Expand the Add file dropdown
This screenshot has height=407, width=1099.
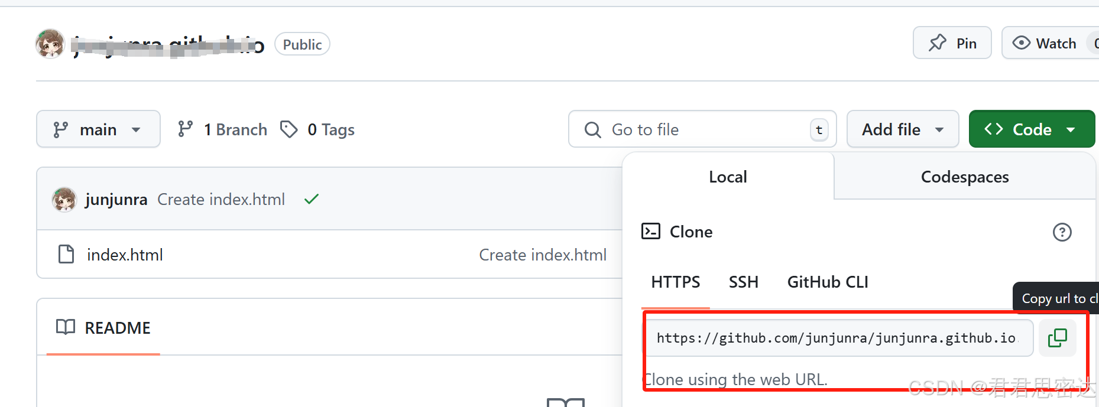(x=903, y=129)
